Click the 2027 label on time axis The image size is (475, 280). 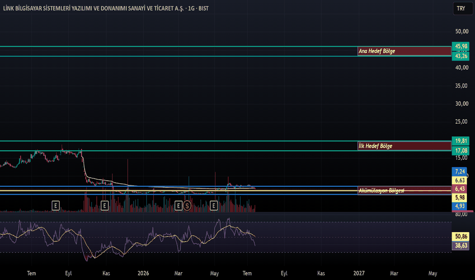pos(359,273)
